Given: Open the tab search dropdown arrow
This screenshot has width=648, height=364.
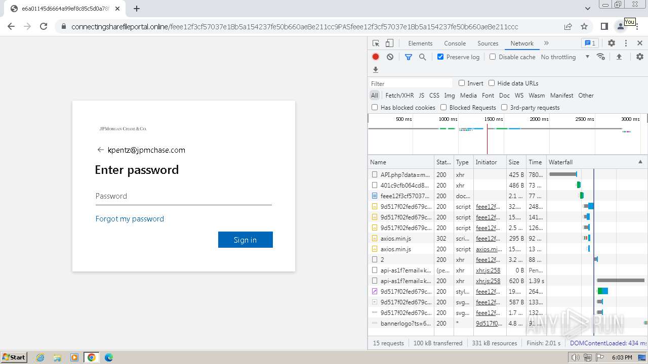Looking at the screenshot, I should [588, 9].
